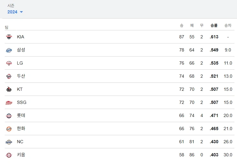The height and width of the screenshot is (164, 237).
Task: Click the 승차 column header
Action: (228, 25)
